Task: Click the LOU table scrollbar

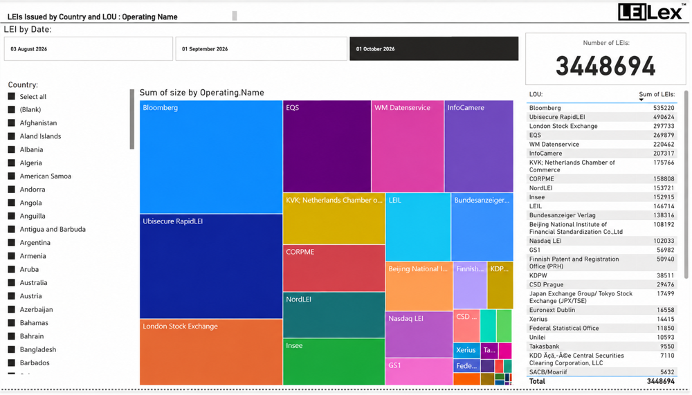Action: pos(686,185)
